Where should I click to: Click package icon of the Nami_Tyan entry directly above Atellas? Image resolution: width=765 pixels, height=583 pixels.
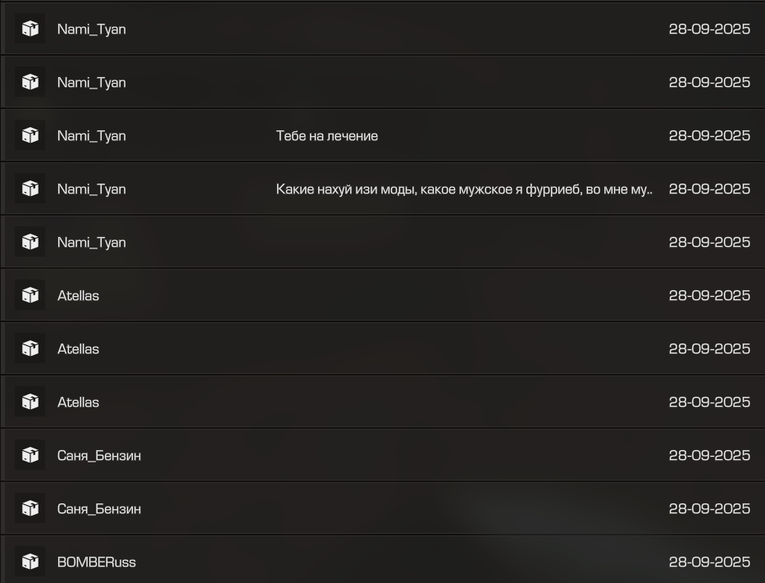pos(30,242)
